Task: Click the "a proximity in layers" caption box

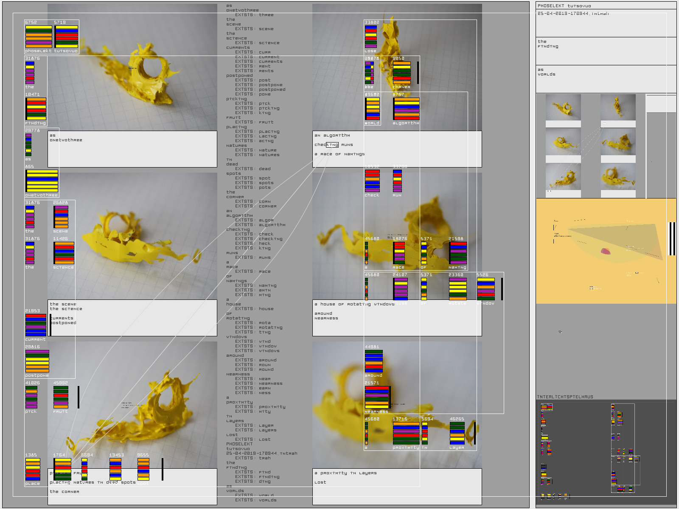Action: tap(397, 486)
